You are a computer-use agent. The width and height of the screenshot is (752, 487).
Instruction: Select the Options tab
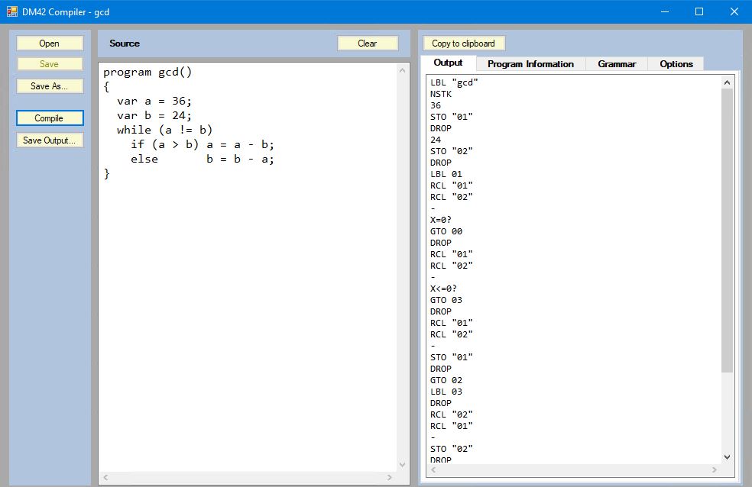point(676,64)
